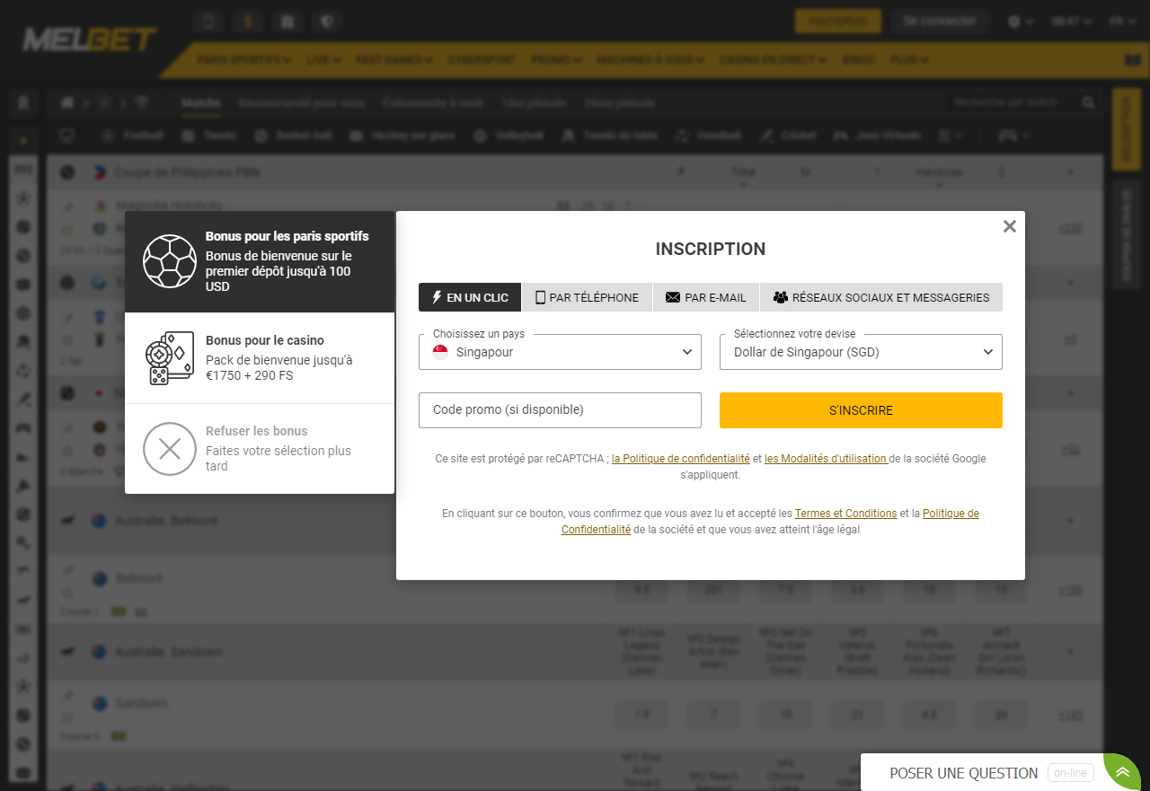
Task: Open RÉSEAUX SOCIAUX ET MESSAGERIES tab
Action: tap(881, 297)
